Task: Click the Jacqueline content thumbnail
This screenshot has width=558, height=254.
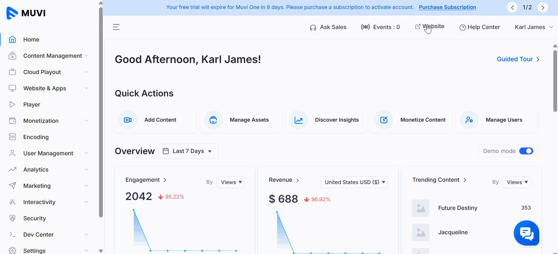Action: point(421,233)
